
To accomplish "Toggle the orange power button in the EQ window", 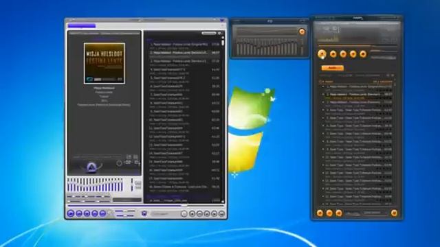I will click(302, 32).
